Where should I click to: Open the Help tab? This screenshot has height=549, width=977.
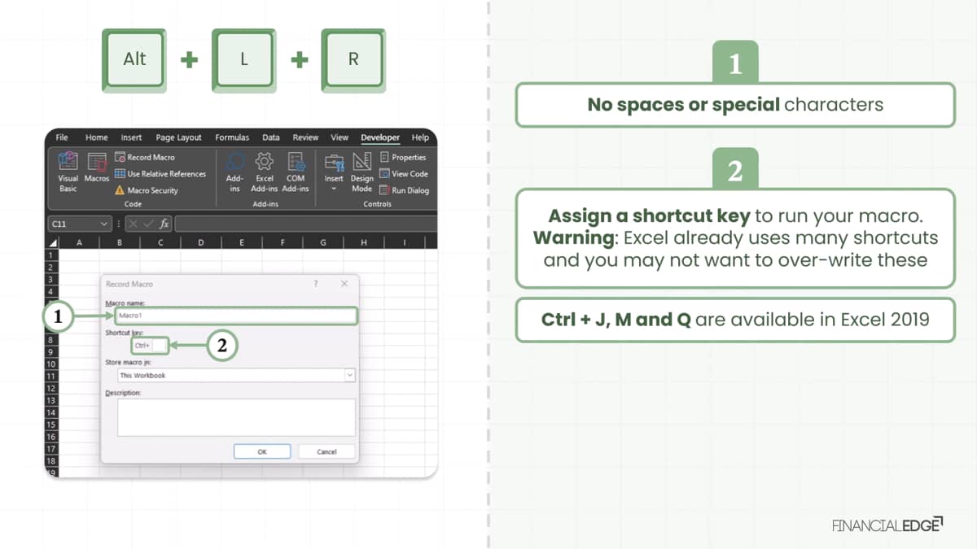[x=420, y=137]
